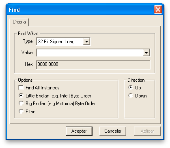Click inside the Value input field
Image resolution: width=170 pixels, height=148 pixels.
pyautogui.click(x=90, y=53)
